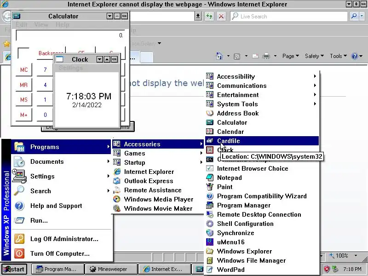Image resolution: width=368 pixels, height=276 pixels.
Task: Click the Paint brushes icon
Action: coord(210,187)
